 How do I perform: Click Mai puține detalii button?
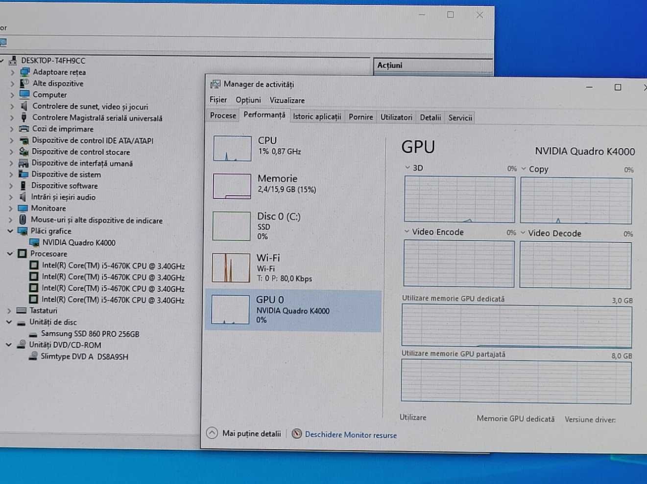[x=244, y=433]
